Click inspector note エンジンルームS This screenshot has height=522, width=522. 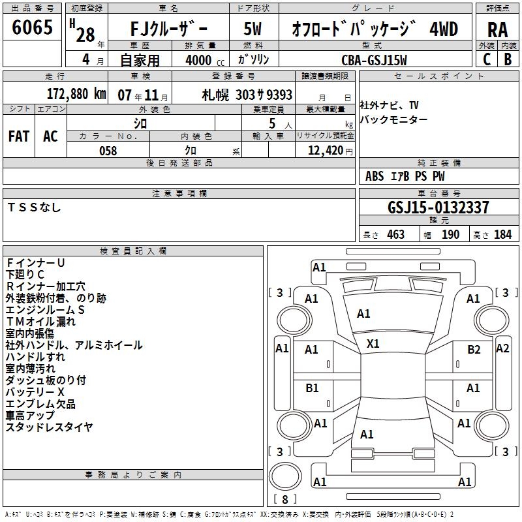45,309
